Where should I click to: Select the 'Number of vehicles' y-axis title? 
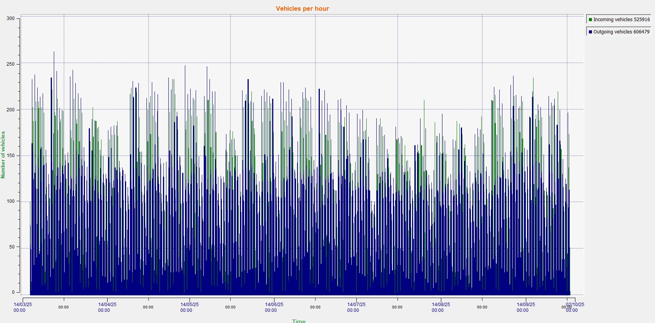point(3,155)
